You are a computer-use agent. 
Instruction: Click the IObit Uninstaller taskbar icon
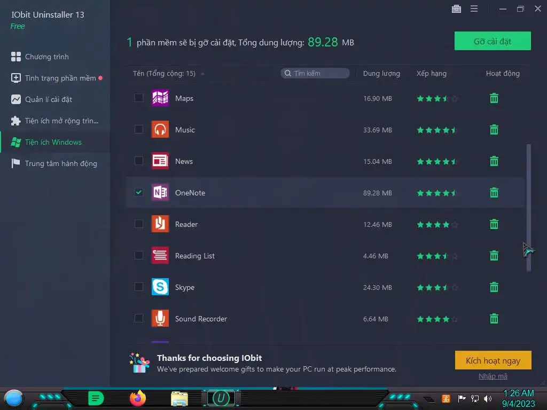[221, 398]
